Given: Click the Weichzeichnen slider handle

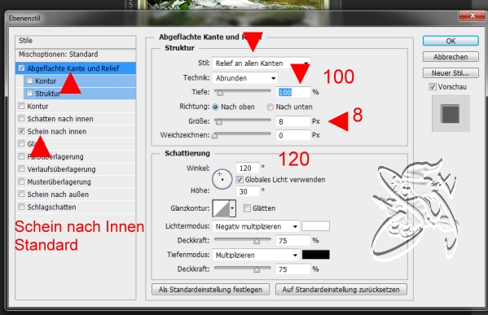Looking at the screenshot, I should tap(214, 136).
